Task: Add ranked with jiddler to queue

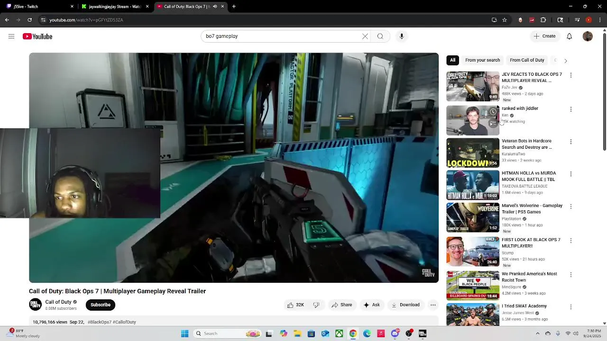Action: tap(493, 123)
